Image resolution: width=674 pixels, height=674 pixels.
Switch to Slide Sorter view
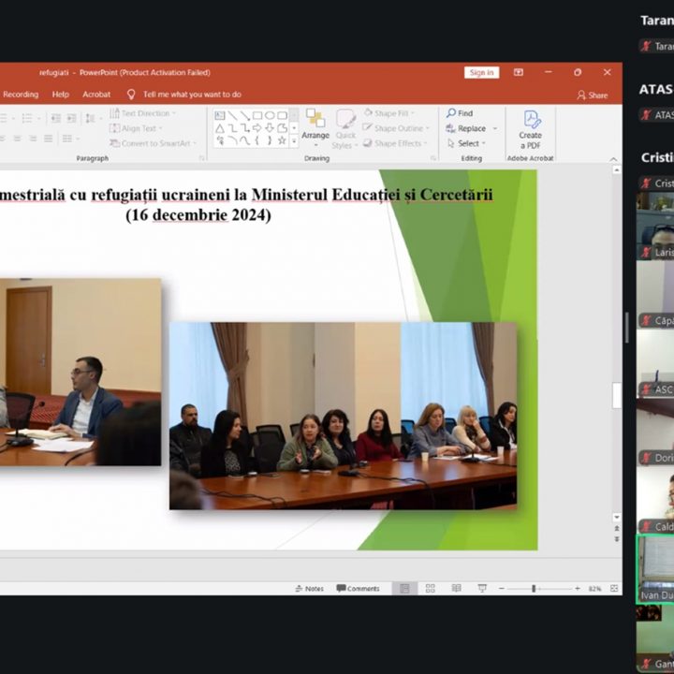[x=430, y=589]
